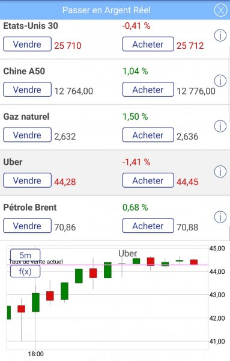Tap the Passer en Argent Réel banner
The image size is (230, 361).
tap(106, 10)
